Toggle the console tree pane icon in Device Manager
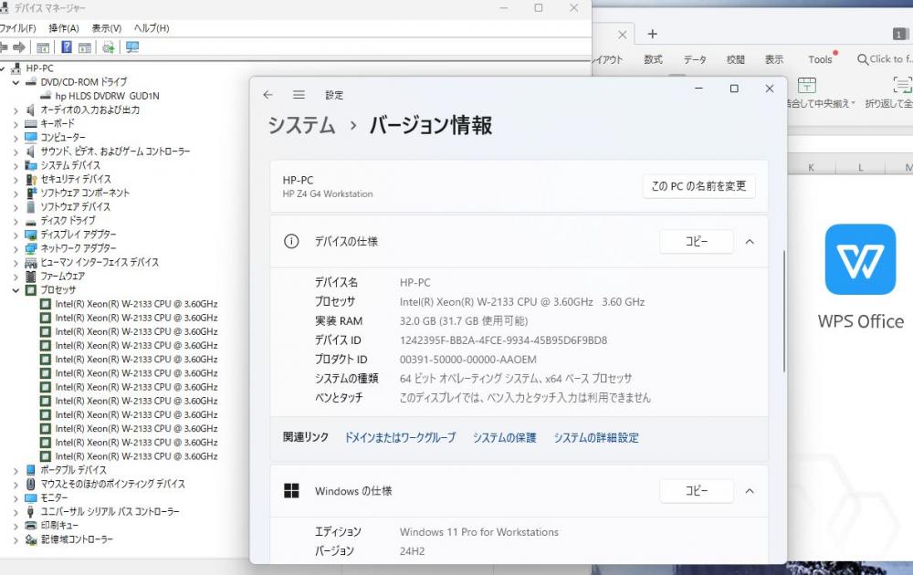913x575 pixels. click(x=43, y=47)
